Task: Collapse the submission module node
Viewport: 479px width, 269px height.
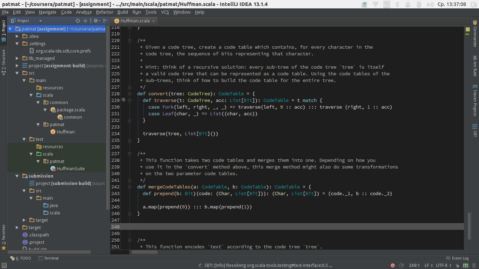Action: pos(17,176)
